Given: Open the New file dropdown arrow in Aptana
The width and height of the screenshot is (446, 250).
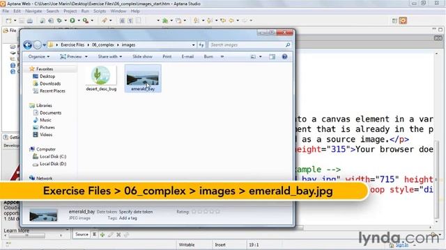Looking at the screenshot, I should tap(15, 20).
